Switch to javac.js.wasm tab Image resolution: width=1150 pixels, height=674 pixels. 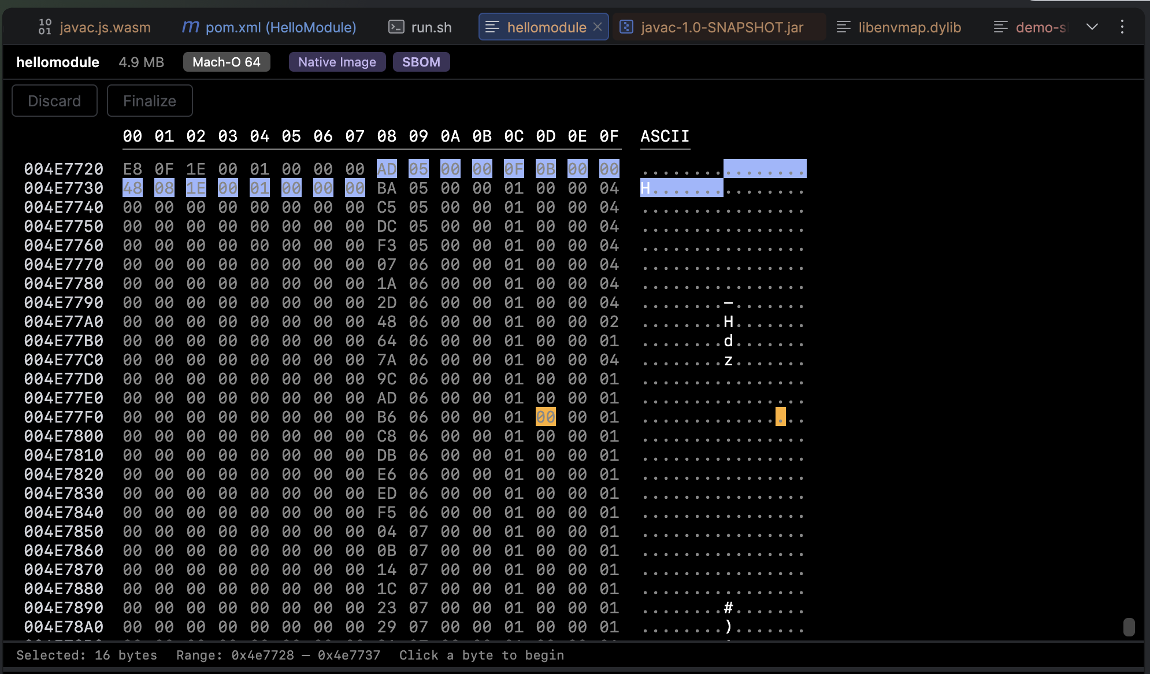(x=94, y=27)
